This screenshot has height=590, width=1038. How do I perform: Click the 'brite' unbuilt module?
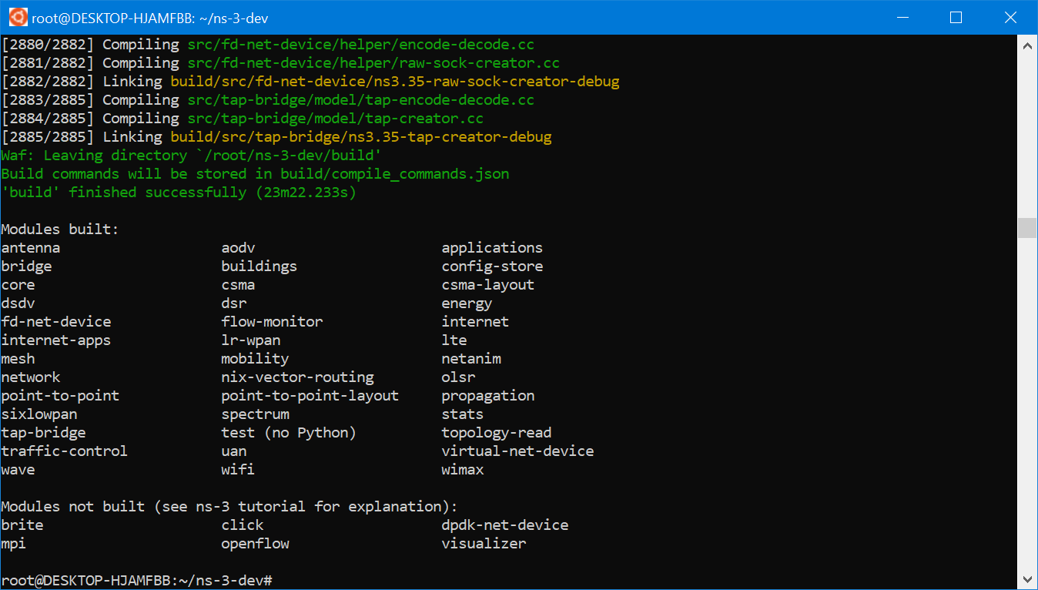point(22,525)
